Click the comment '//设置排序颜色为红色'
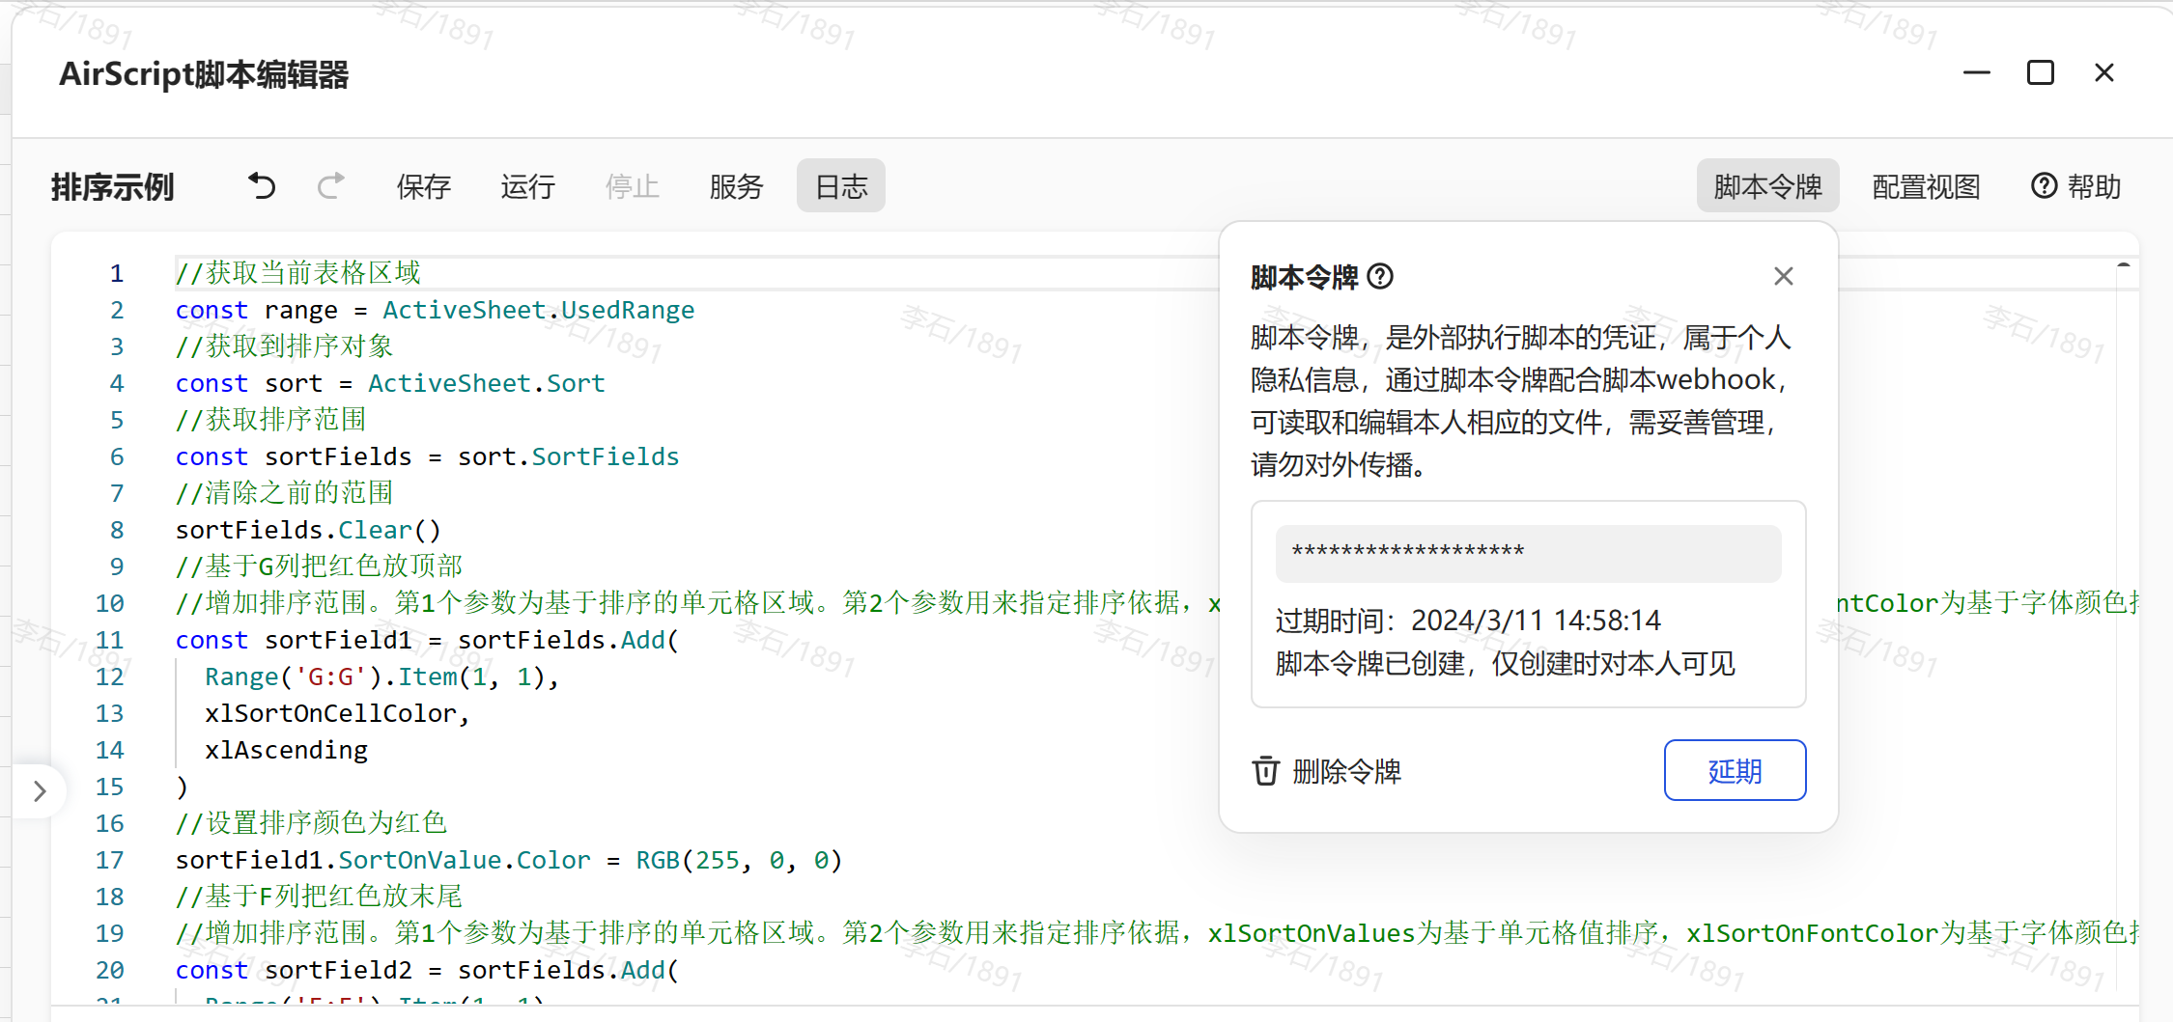The height and width of the screenshot is (1022, 2173). click(x=311, y=823)
